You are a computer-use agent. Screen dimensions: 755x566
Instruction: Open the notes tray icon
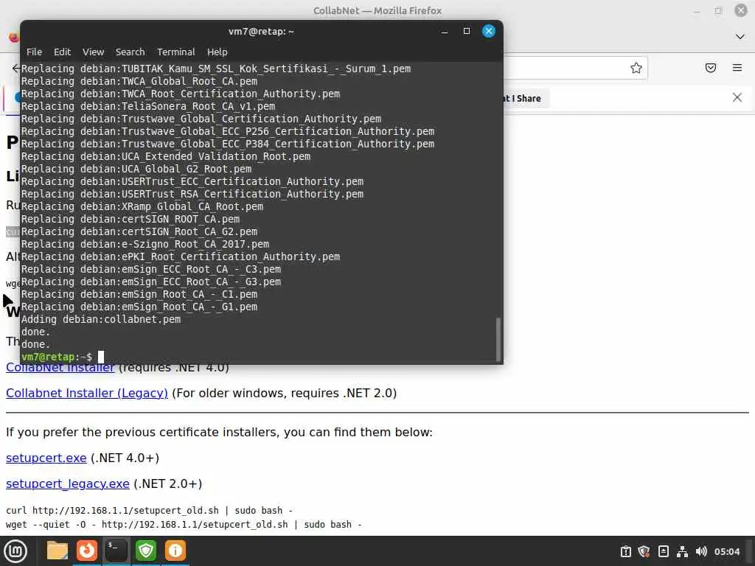pyautogui.click(x=663, y=551)
